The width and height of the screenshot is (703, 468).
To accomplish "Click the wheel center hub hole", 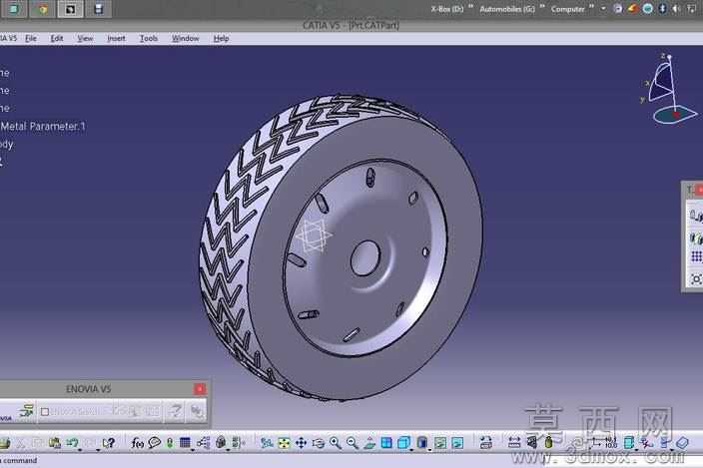I will [x=365, y=258].
